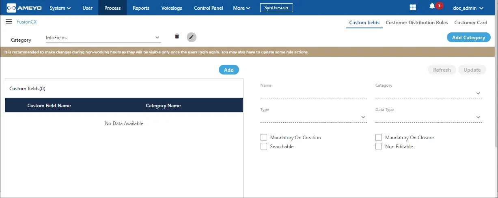Open notifications bell icon

click(432, 6)
